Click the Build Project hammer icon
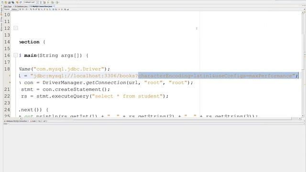The image size is (306, 172). click(x=41, y=2)
